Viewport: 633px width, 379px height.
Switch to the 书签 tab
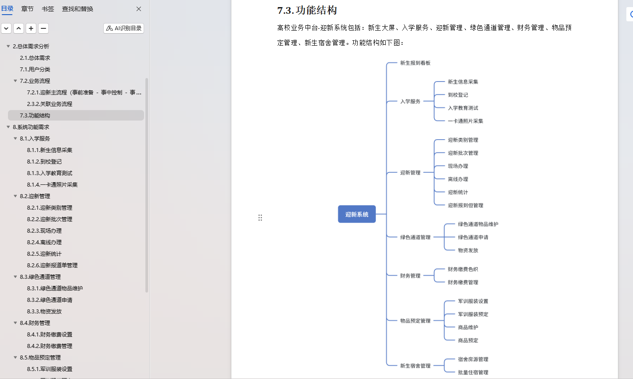47,8
